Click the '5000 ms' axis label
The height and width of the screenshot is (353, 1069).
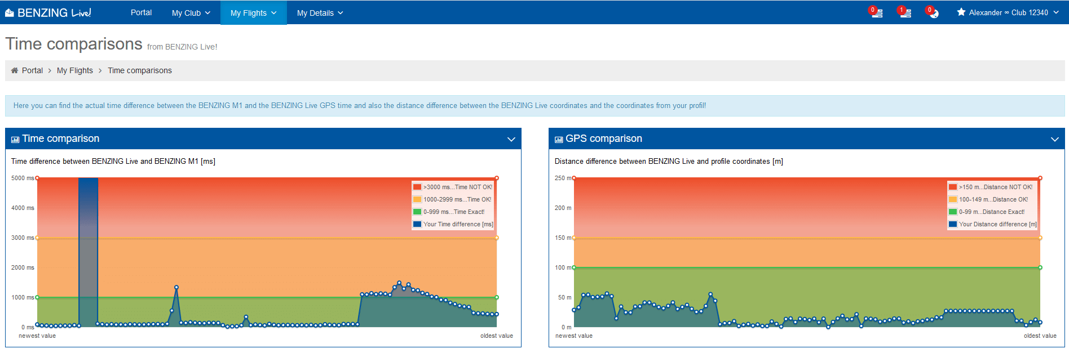pyautogui.click(x=23, y=178)
